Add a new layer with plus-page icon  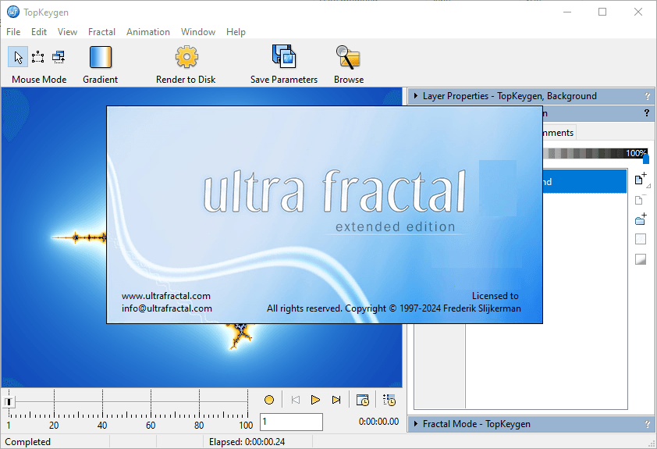[x=641, y=179]
